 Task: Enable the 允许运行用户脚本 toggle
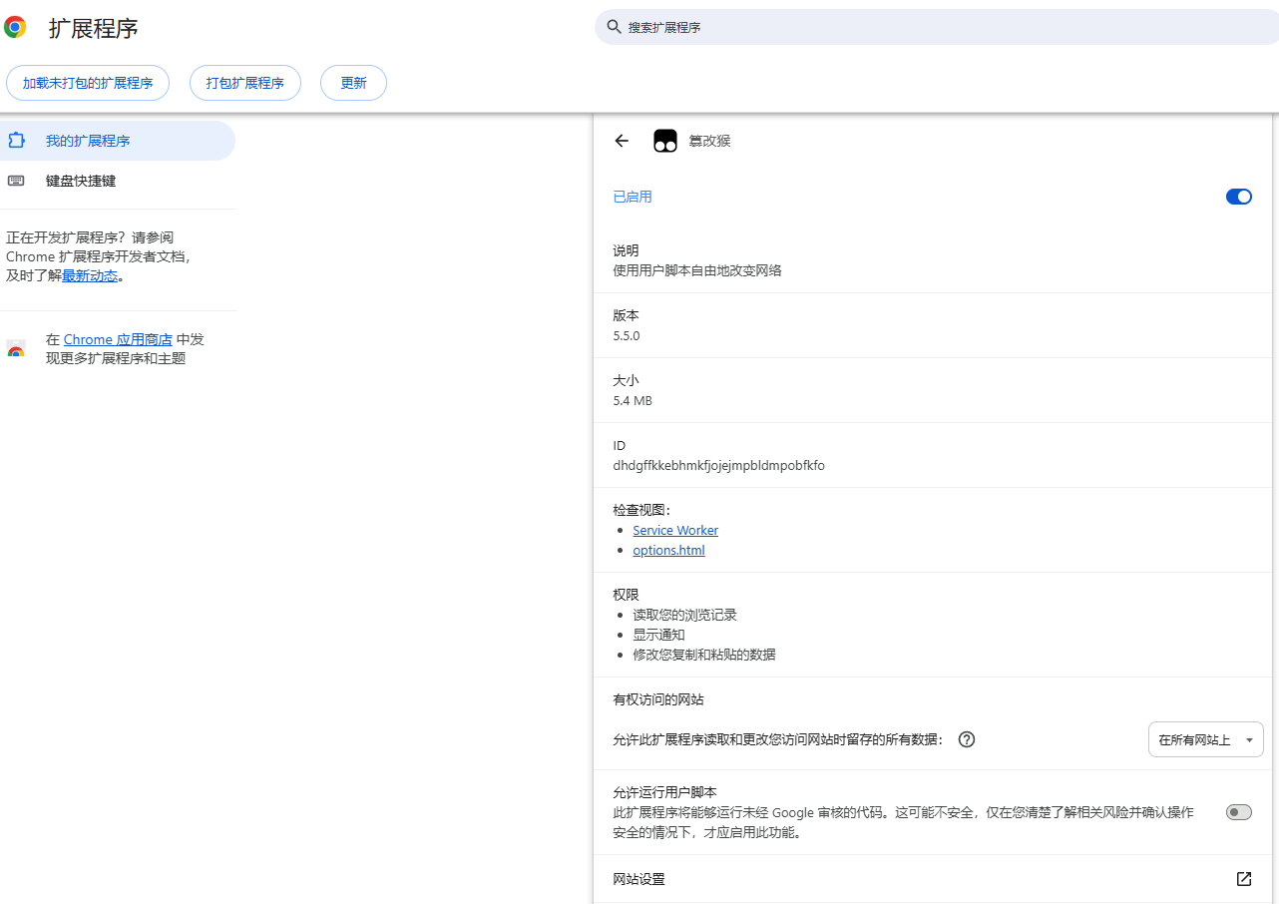pos(1238,812)
